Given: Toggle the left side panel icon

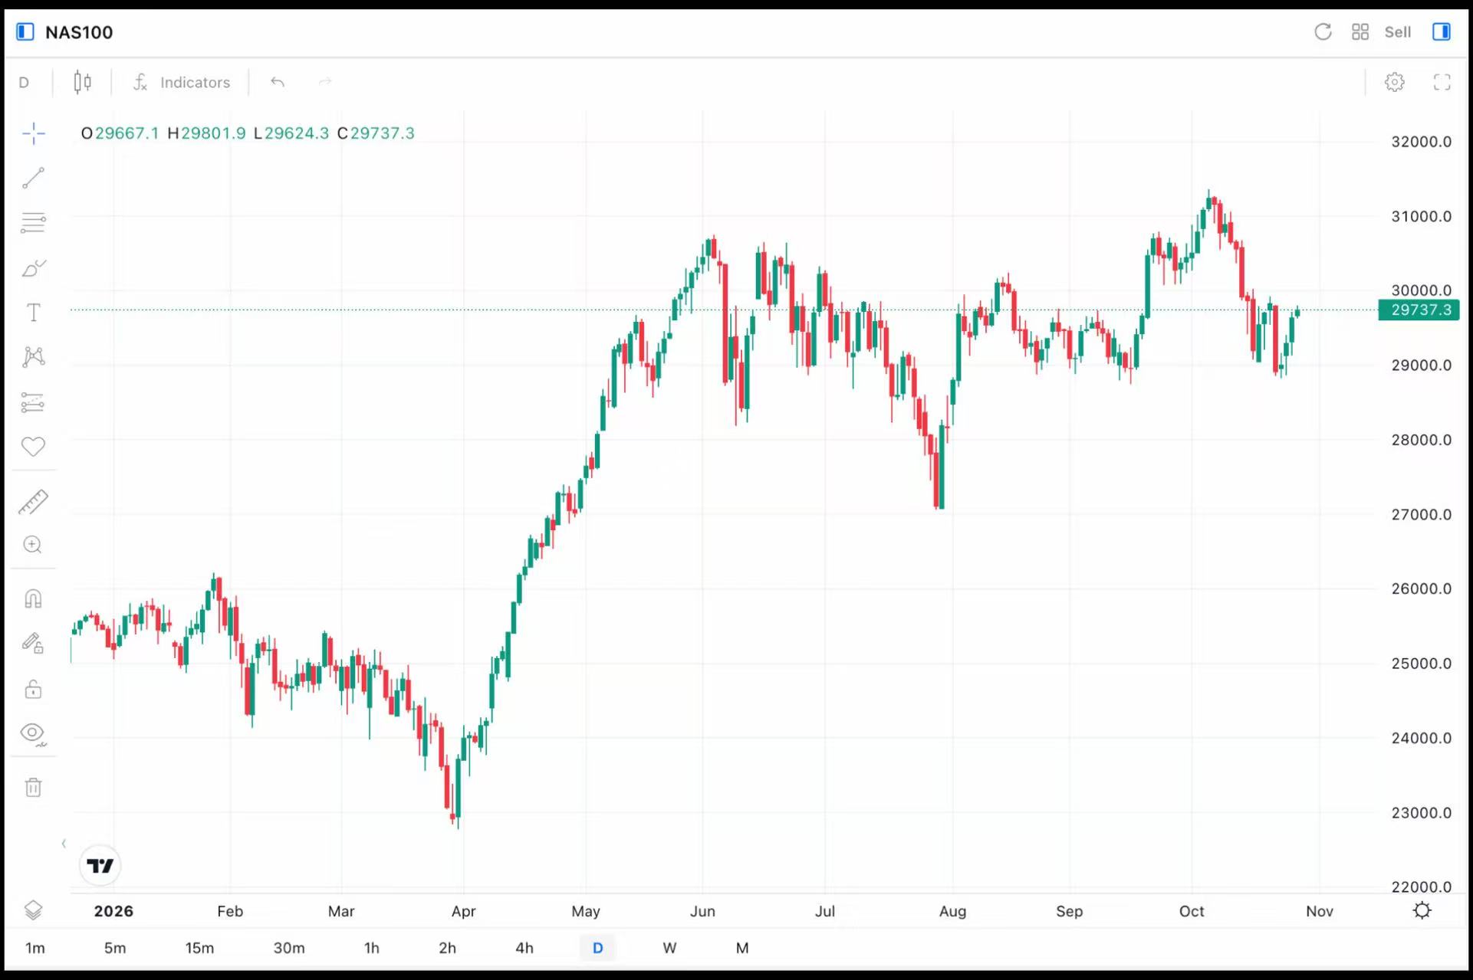Looking at the screenshot, I should (25, 31).
